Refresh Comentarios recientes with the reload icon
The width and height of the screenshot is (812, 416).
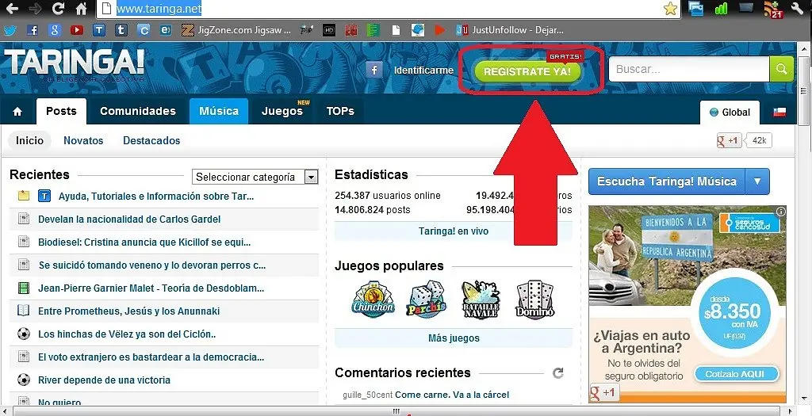coord(557,373)
